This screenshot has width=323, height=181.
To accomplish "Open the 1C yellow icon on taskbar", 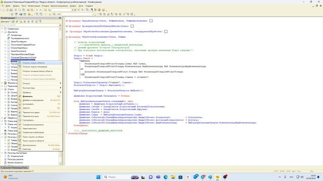I will point(218,177).
